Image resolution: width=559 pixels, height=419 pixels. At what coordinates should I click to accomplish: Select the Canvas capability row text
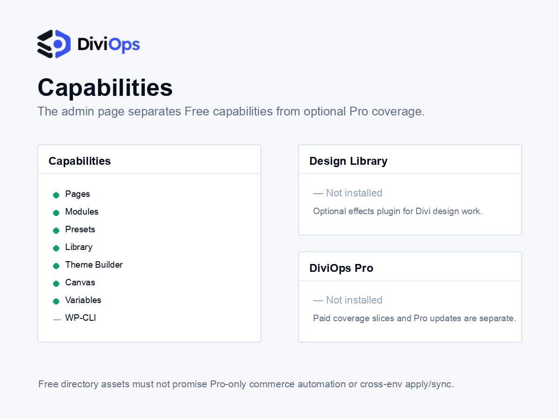click(x=80, y=283)
